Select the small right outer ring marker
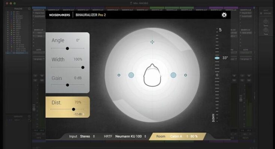Image resolution: width=275 pixels, height=149 pixels. pos(186,75)
